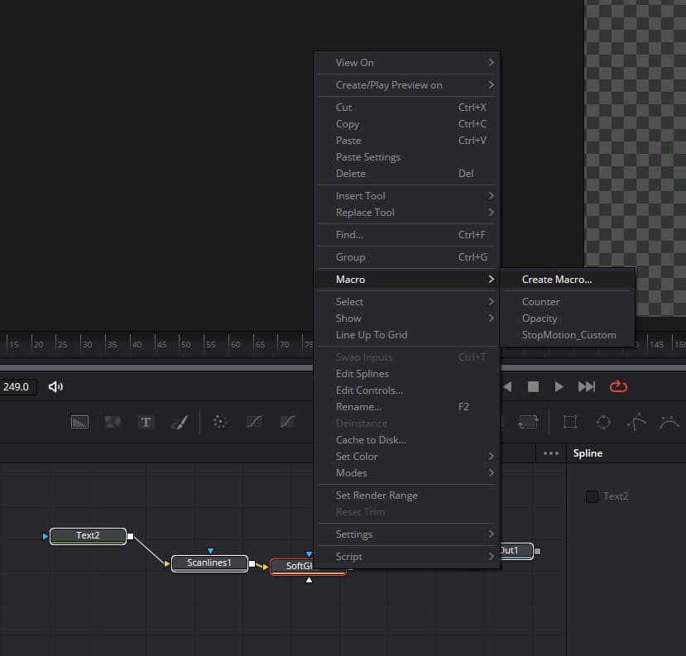Select the Text2 node

pos(88,536)
